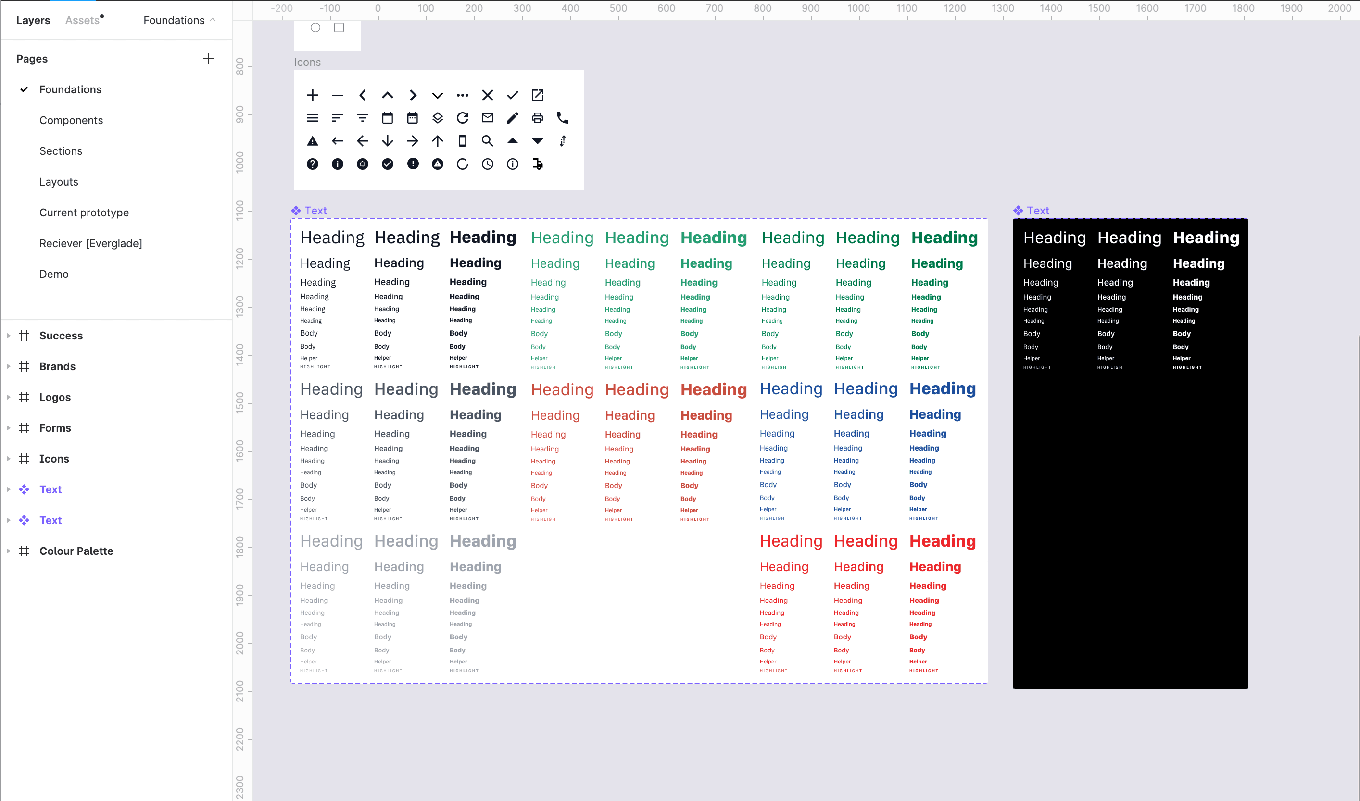
Task: Select the filled upward triangle caret icon
Action: point(512,141)
